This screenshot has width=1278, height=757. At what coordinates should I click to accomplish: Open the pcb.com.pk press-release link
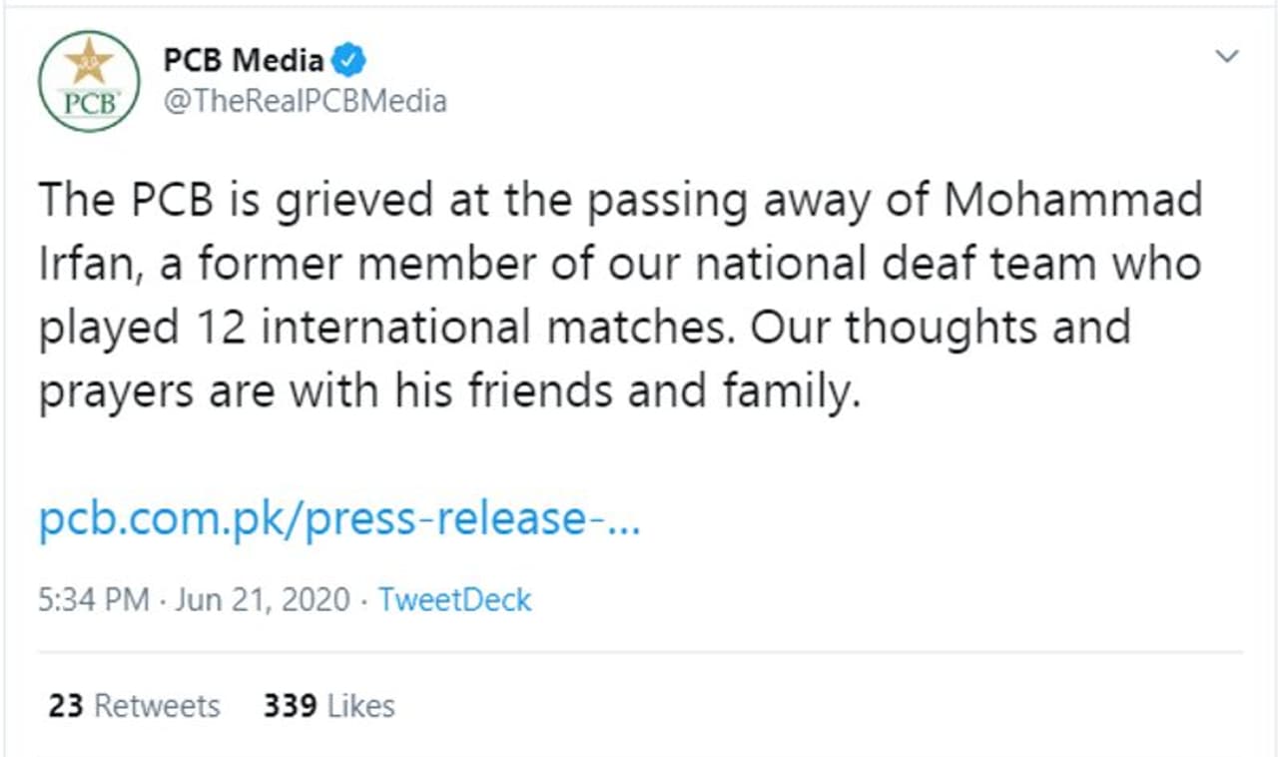pyautogui.click(x=339, y=519)
